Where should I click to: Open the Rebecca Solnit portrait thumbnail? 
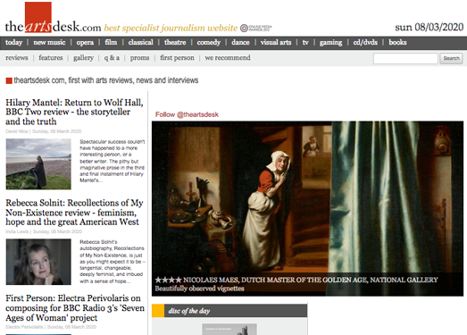(38, 262)
